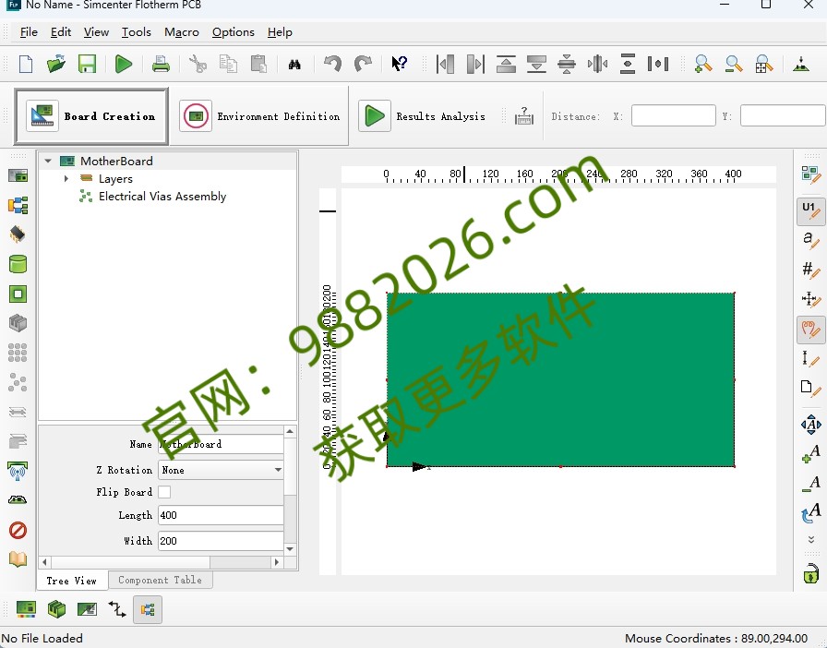This screenshot has height=648, width=827.
Task: Switch to the Component Table tab
Action: (160, 580)
